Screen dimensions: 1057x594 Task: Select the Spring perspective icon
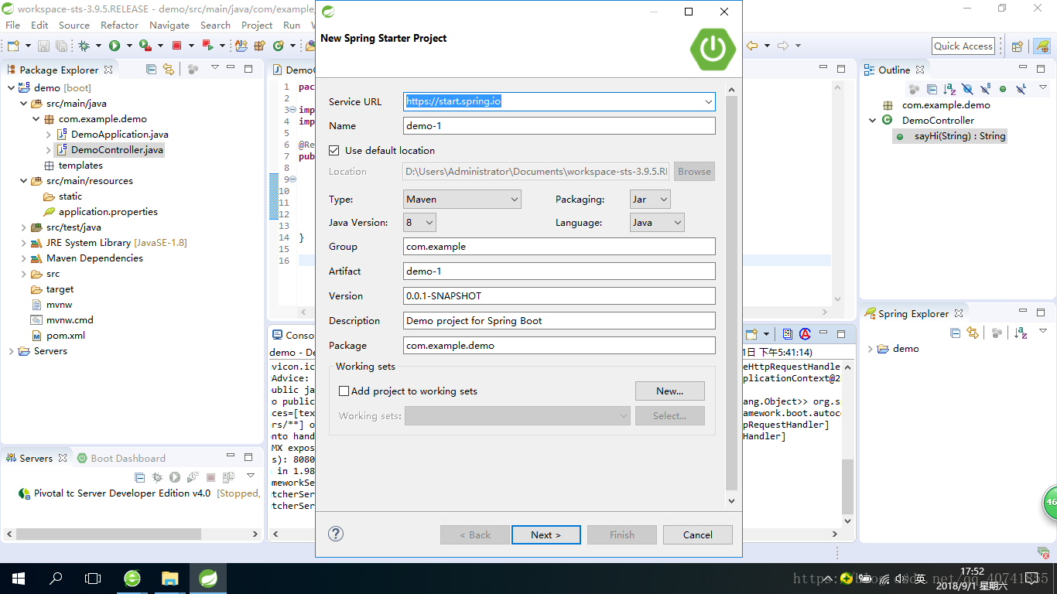[1042, 46]
